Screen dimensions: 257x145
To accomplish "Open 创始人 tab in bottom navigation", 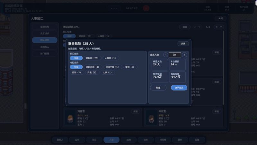I will pyautogui.click(x=60, y=140).
